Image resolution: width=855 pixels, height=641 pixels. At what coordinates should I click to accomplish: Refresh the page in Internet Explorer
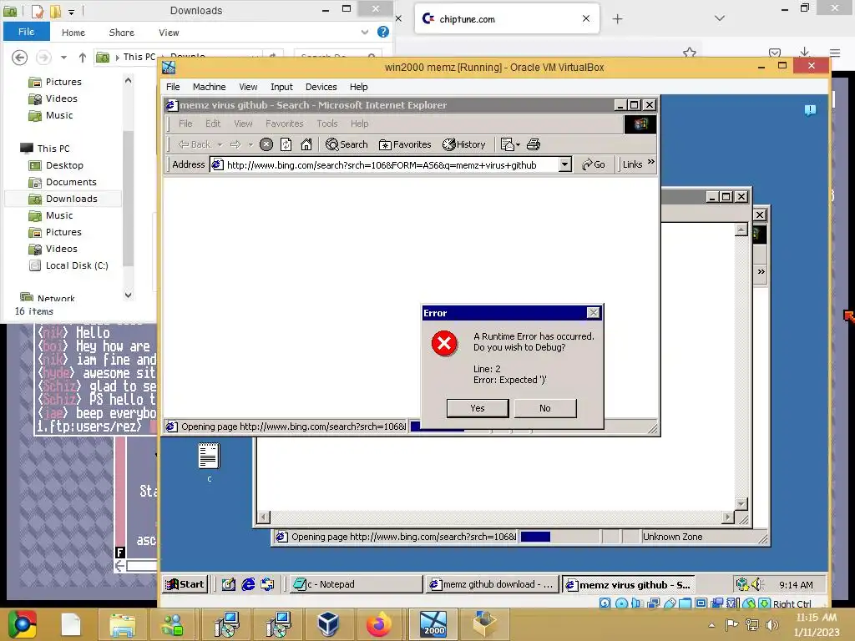coord(286,144)
